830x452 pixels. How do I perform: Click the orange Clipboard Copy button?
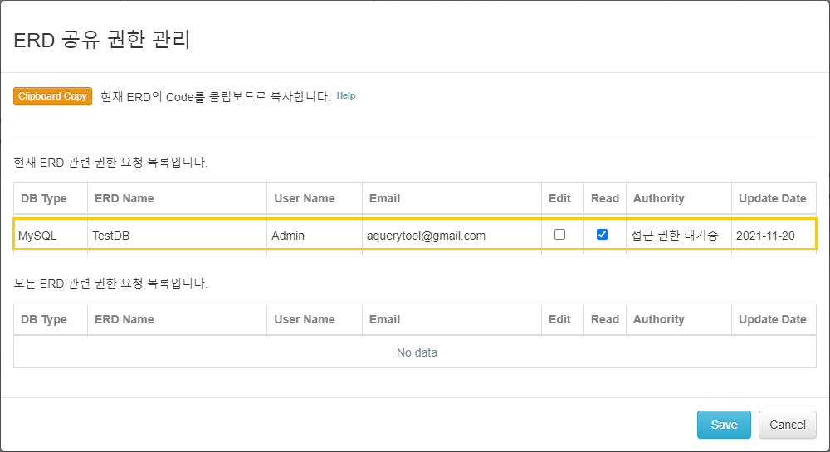[52, 96]
